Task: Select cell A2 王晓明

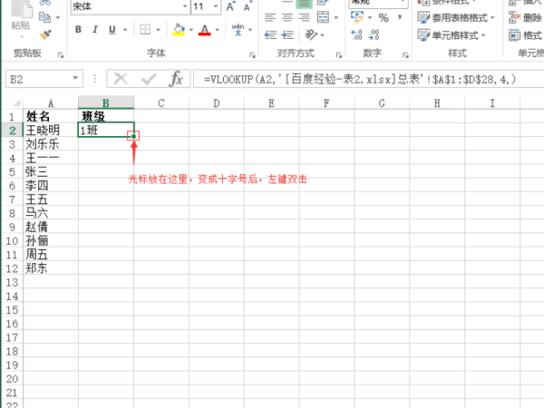Action: click(x=51, y=130)
